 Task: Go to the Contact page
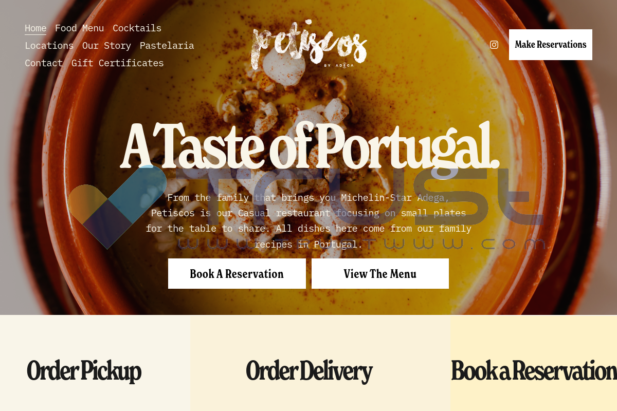pos(44,63)
